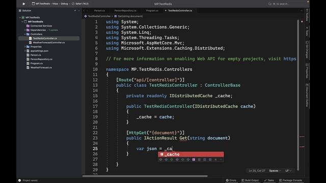Click the Person.cs file icon in tree
This screenshot has width=326, height=183.
(28, 55)
